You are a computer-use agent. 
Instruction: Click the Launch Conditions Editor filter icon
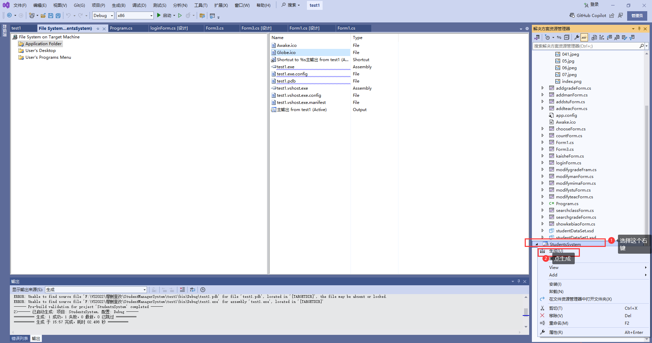pos(632,37)
